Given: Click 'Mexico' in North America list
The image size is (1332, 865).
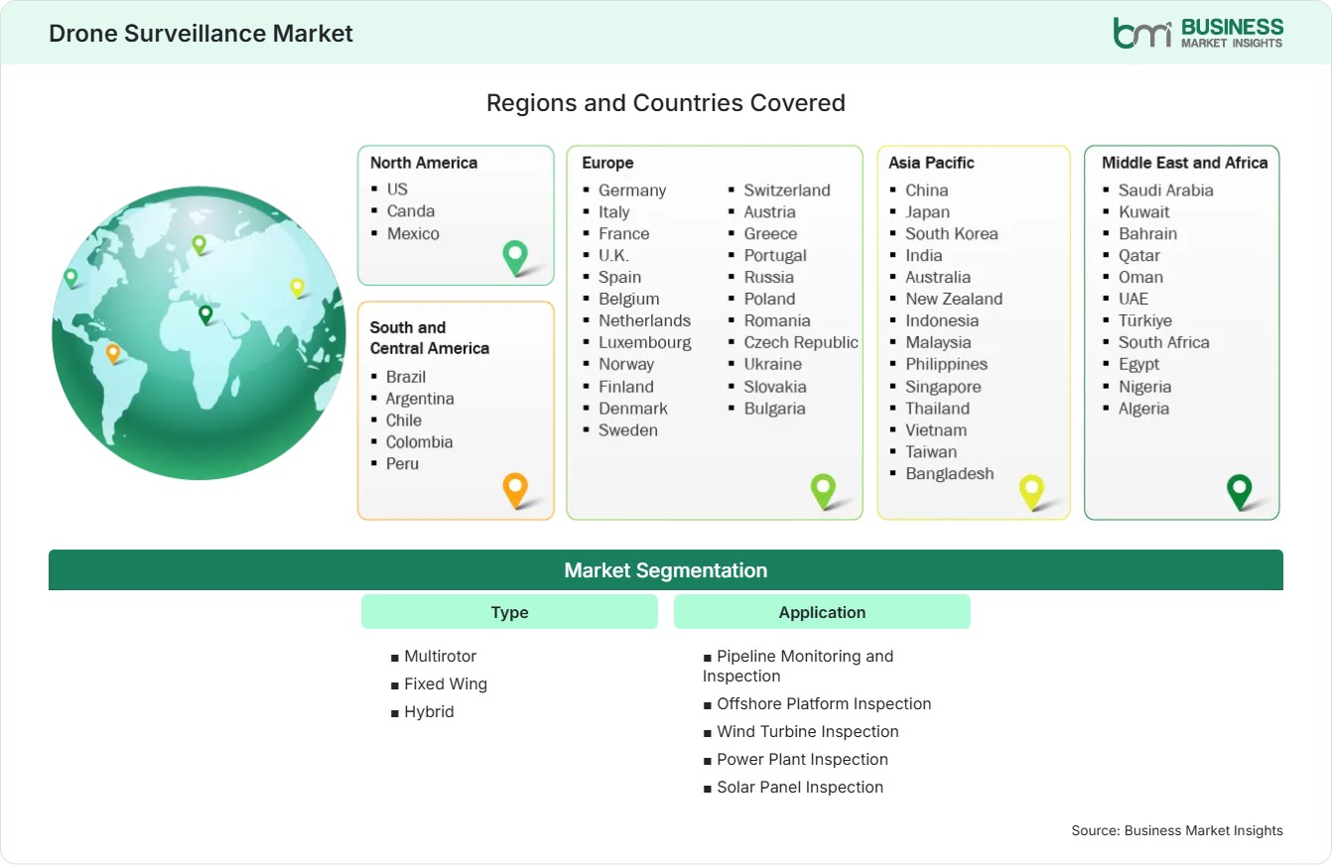Looking at the screenshot, I should [413, 233].
